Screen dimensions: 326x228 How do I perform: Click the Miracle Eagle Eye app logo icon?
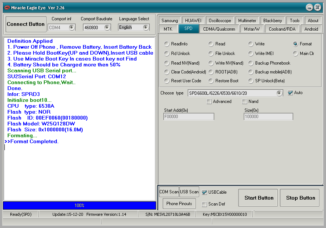click(7, 8)
